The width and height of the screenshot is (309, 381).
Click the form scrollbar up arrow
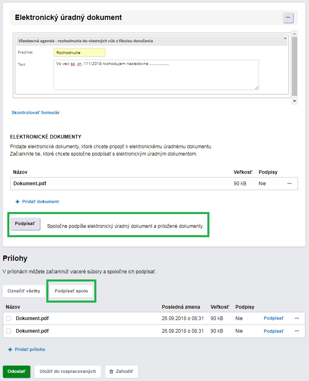(294, 34)
